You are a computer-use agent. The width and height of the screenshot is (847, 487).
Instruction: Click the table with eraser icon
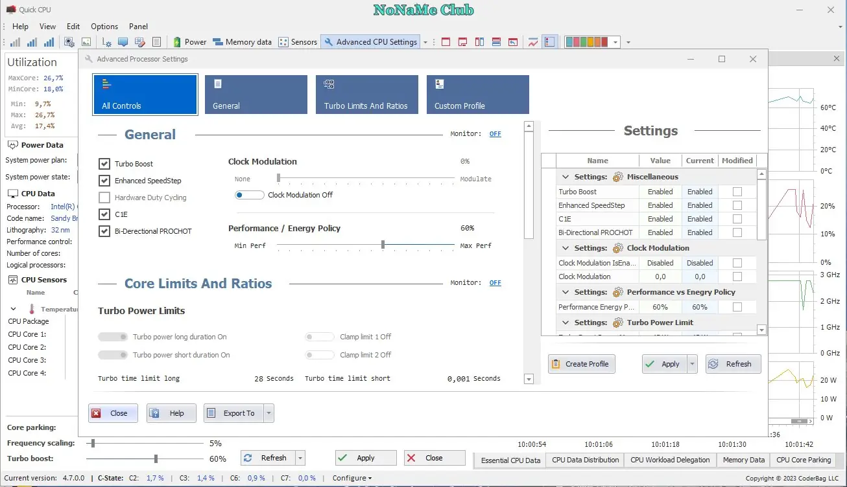click(139, 42)
